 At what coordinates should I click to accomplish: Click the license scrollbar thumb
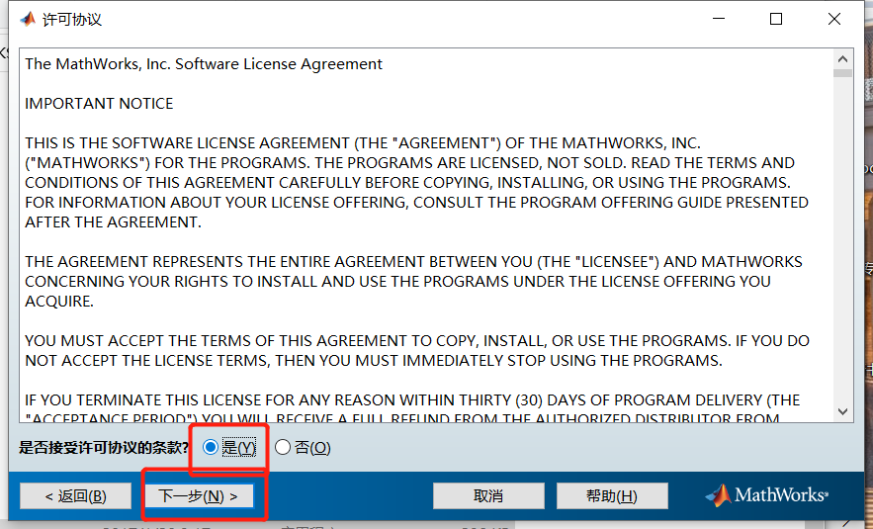point(842,73)
